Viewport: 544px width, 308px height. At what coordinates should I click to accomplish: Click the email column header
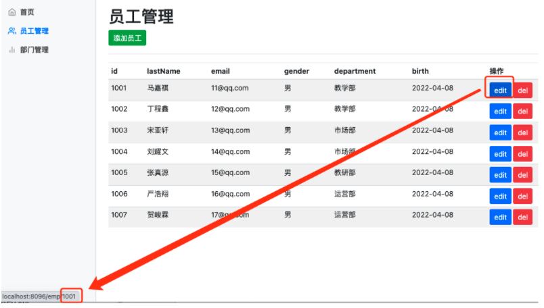point(221,71)
